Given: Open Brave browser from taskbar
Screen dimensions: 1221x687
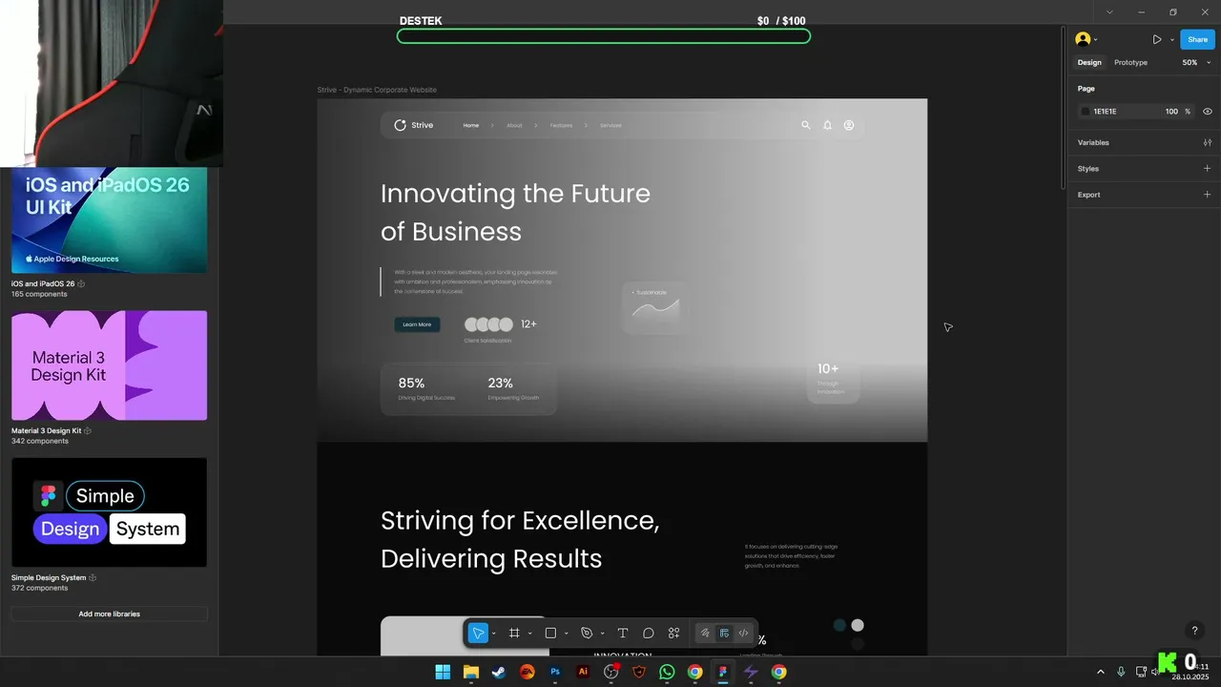Looking at the screenshot, I should point(639,672).
